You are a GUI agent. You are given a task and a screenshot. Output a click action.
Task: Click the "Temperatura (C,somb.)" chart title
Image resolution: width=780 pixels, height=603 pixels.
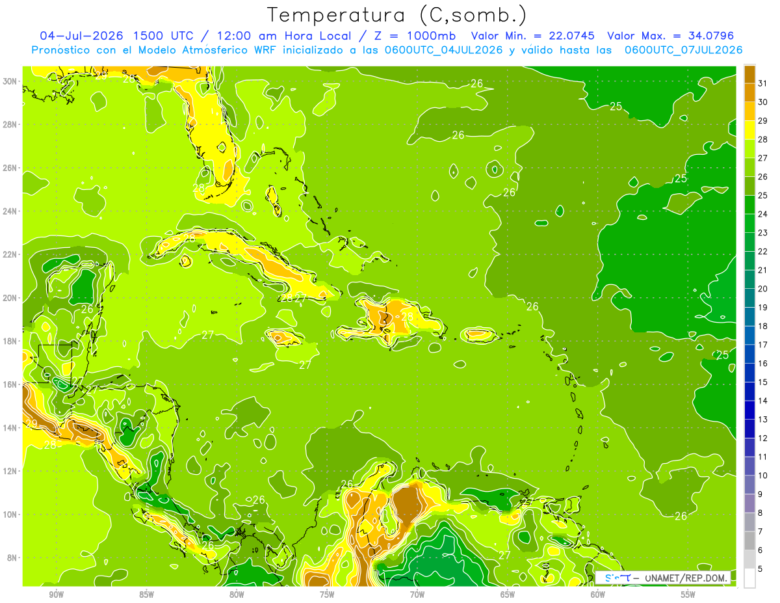tap(397, 15)
